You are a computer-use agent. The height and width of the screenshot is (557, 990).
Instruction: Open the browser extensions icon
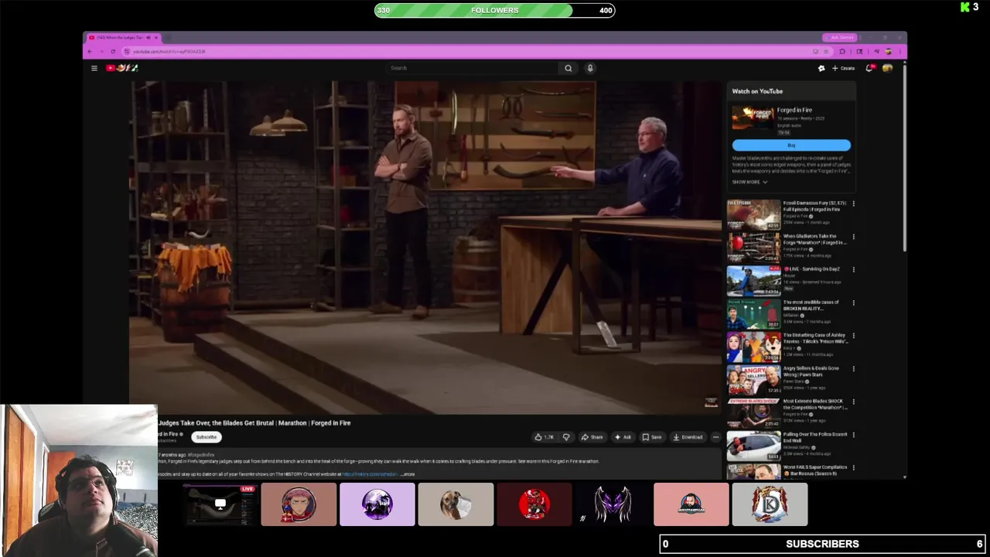point(842,52)
